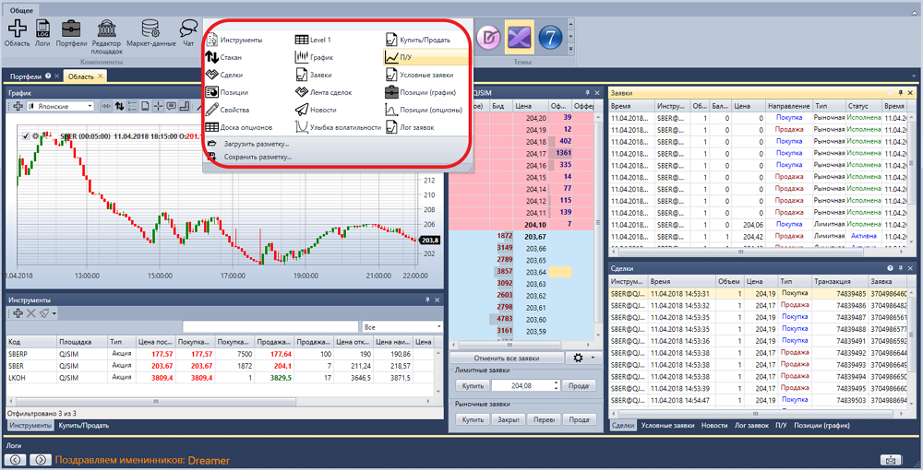
Task: Select Level 1 component entry
Action: pos(313,40)
